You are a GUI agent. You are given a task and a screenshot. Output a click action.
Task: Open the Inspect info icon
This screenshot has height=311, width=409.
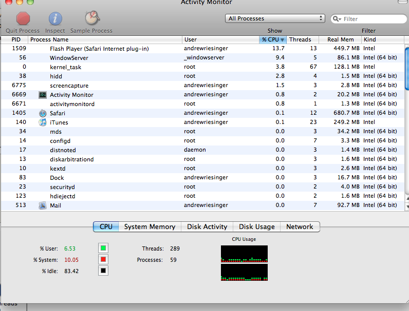[x=55, y=18]
